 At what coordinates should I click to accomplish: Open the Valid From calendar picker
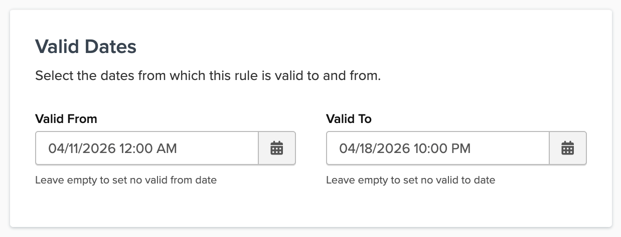(x=277, y=148)
